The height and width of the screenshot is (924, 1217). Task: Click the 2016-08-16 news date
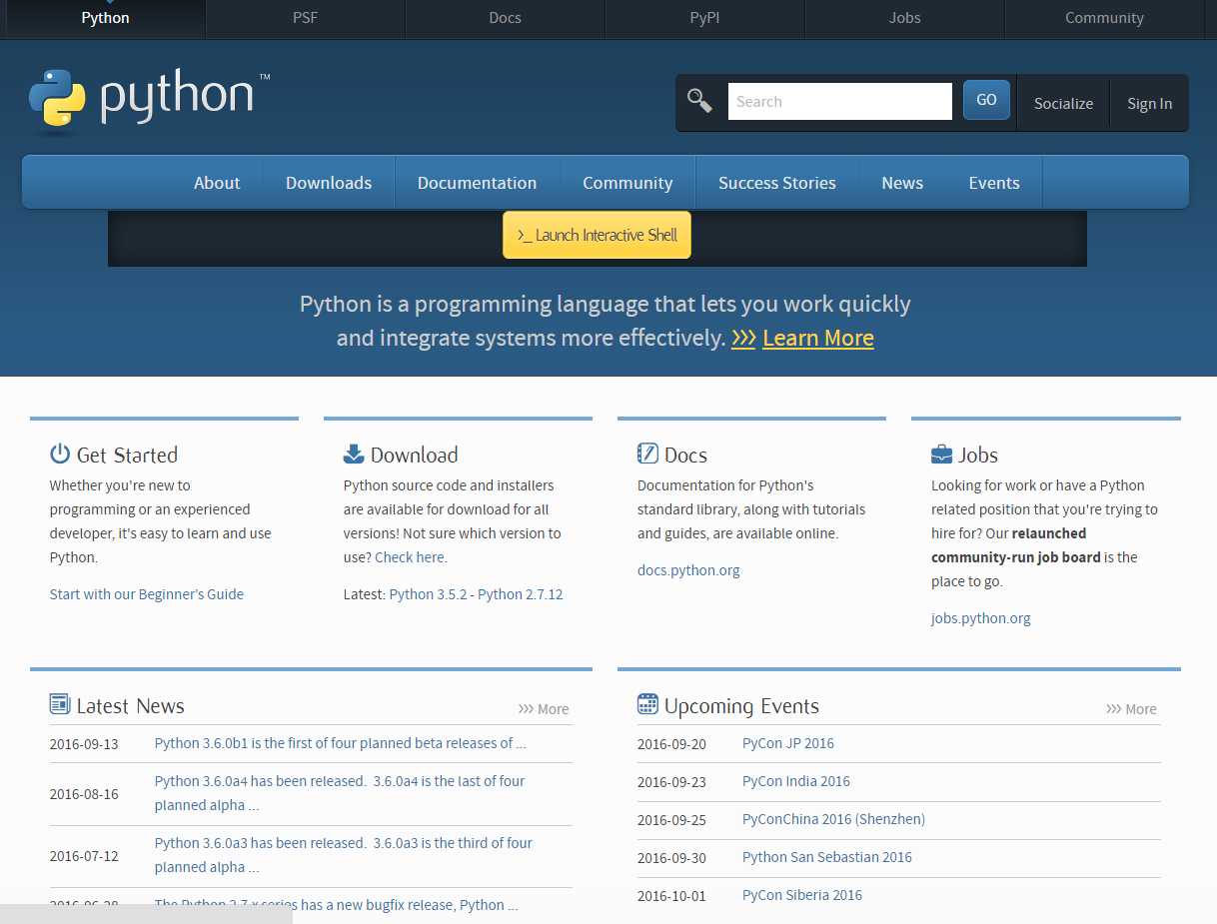tap(84, 794)
